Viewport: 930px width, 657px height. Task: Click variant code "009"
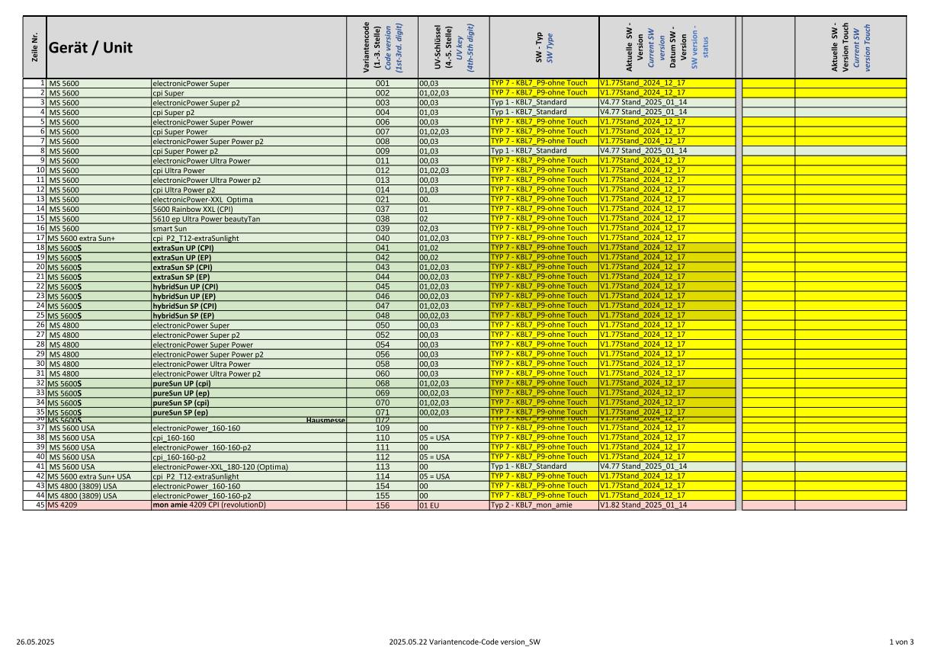[383, 151]
